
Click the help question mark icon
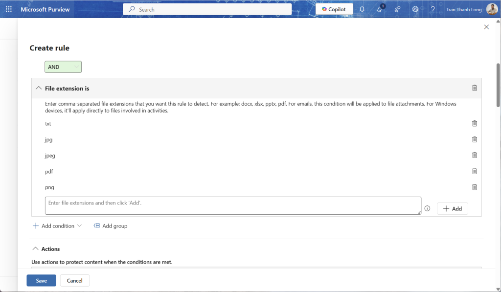(x=433, y=9)
